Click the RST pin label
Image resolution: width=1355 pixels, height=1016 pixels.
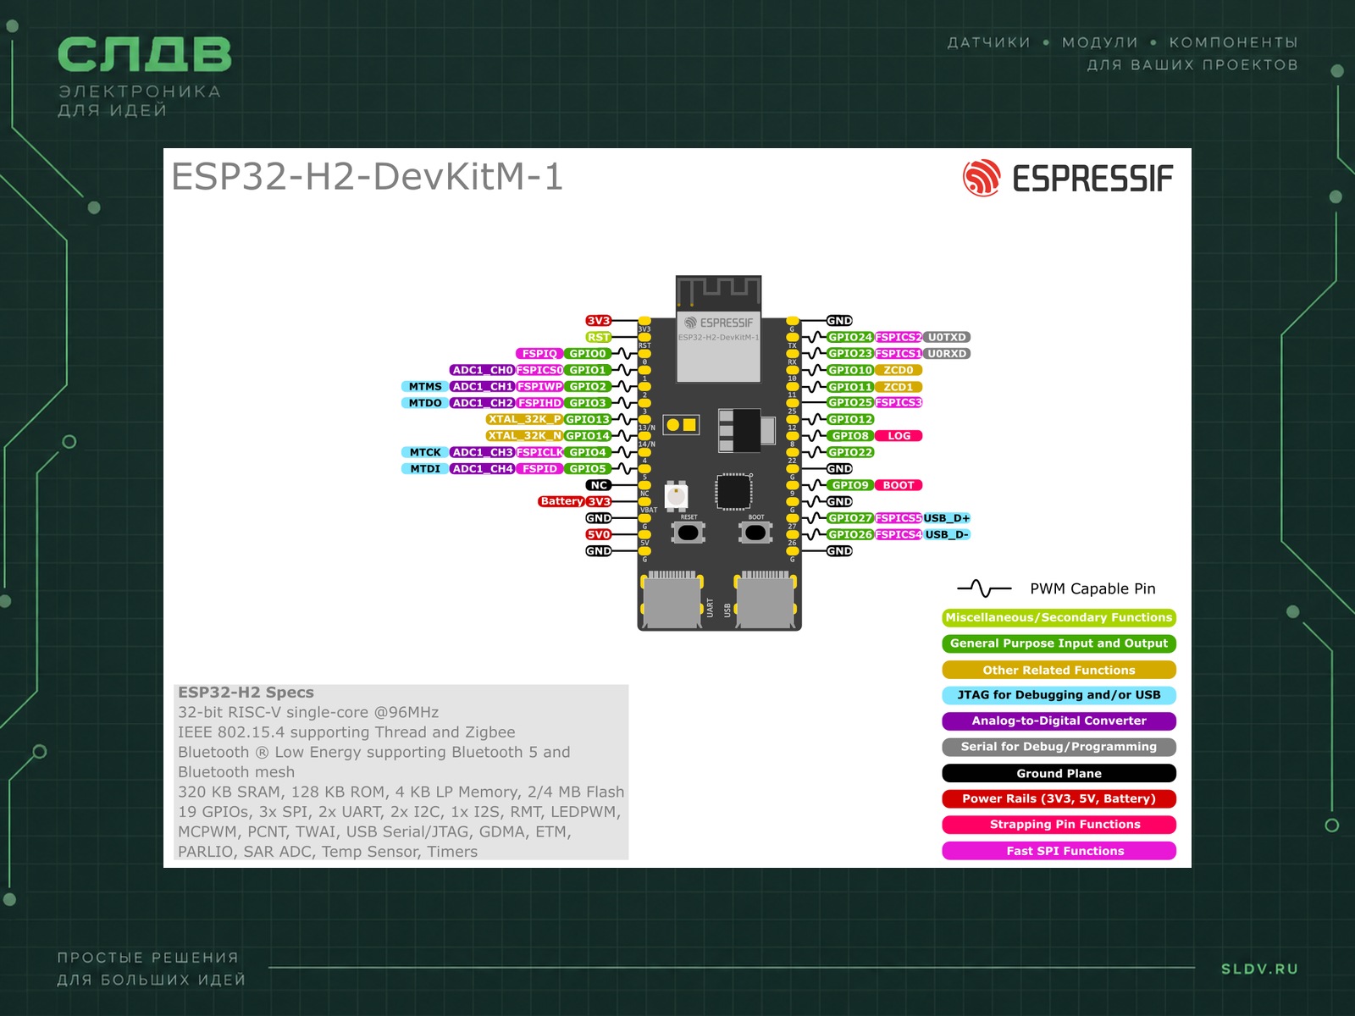click(599, 337)
